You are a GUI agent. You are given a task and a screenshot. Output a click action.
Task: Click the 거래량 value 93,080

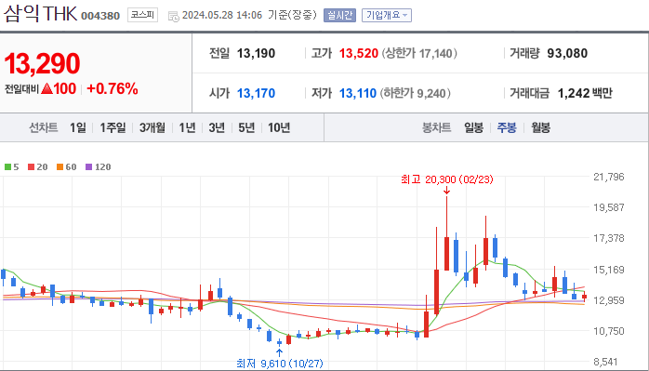click(567, 53)
